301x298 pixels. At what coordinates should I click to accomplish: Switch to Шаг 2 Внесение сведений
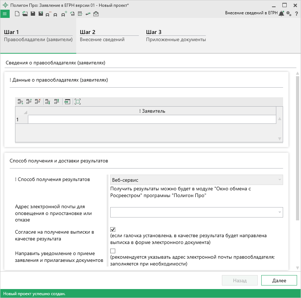(109, 36)
